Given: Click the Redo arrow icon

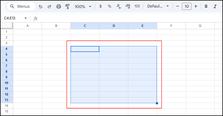Looking at the screenshot, I should click(49, 6).
